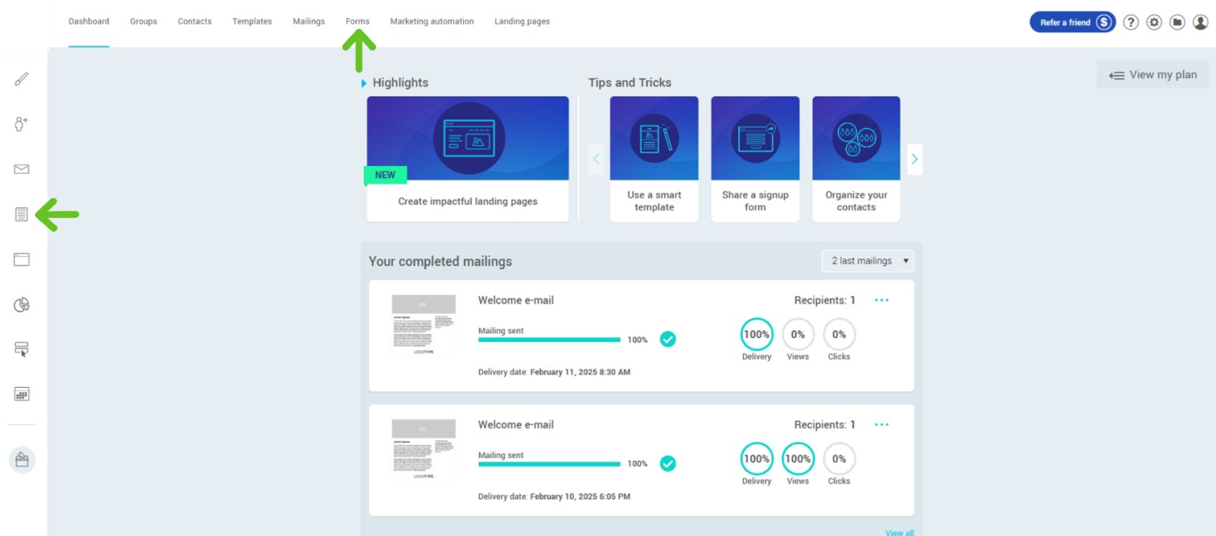This screenshot has height=536, width=1216.
Task: Switch to the Marketing automation tab
Action: [432, 21]
